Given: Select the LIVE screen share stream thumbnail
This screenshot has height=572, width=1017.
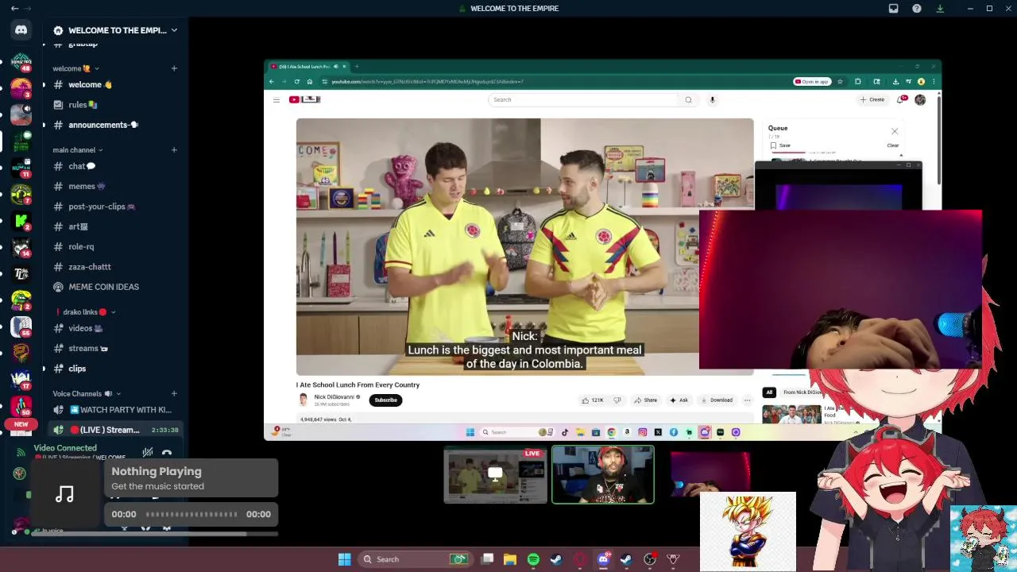Looking at the screenshot, I should click(495, 474).
